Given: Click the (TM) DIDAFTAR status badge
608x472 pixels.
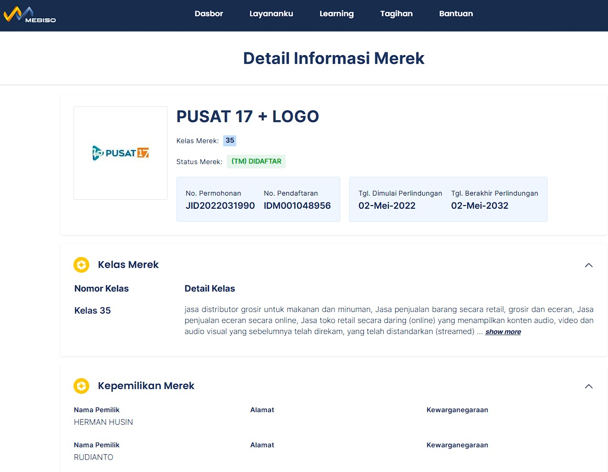Looking at the screenshot, I should pos(256,162).
